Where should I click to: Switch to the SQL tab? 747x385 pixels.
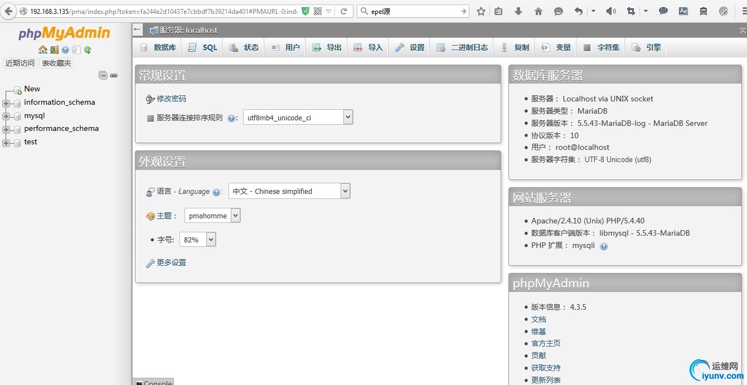click(x=202, y=47)
